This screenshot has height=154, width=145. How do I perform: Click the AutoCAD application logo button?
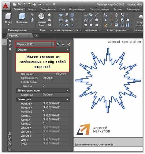coord(6,6)
